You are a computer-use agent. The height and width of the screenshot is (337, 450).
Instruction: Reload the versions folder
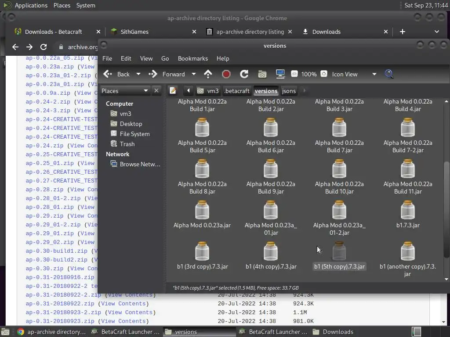(244, 74)
